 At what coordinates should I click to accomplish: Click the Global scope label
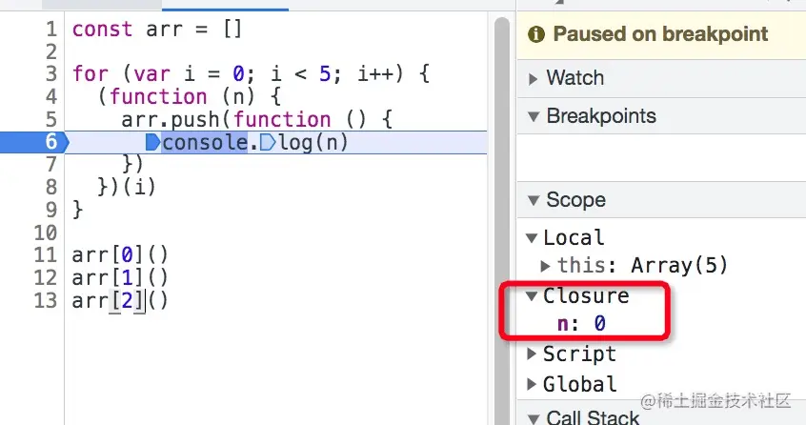pyautogui.click(x=580, y=384)
